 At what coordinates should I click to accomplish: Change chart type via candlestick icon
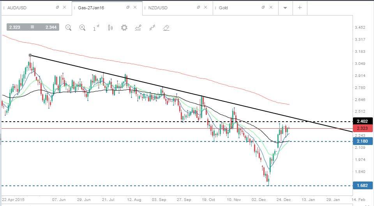[110, 28]
